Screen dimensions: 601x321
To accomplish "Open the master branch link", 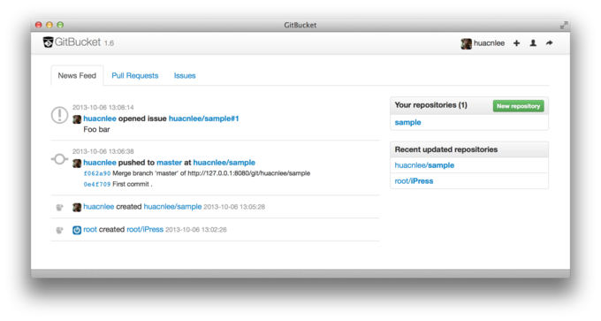I will point(169,163).
